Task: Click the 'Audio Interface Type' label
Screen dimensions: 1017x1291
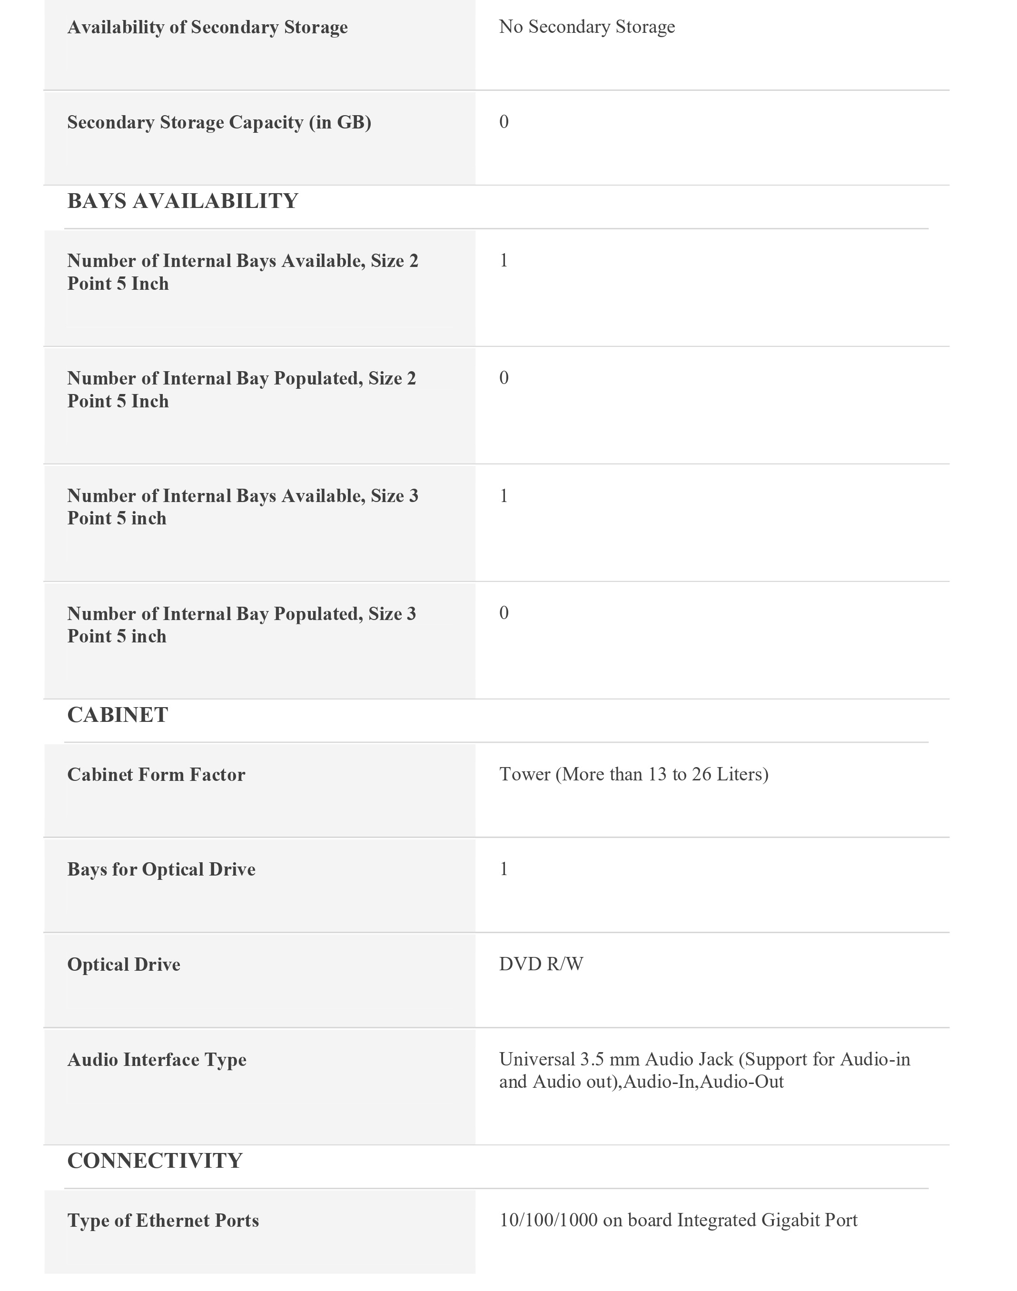Action: 157,1059
